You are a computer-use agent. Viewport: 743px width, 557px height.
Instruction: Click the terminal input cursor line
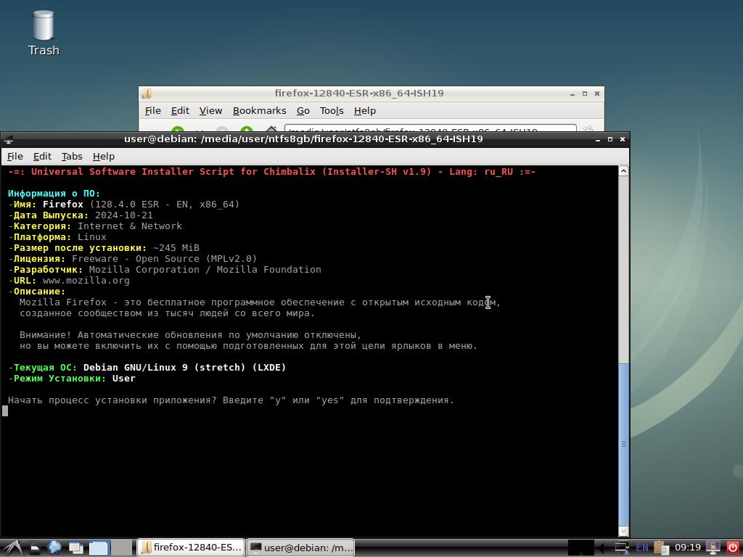coord(5,411)
